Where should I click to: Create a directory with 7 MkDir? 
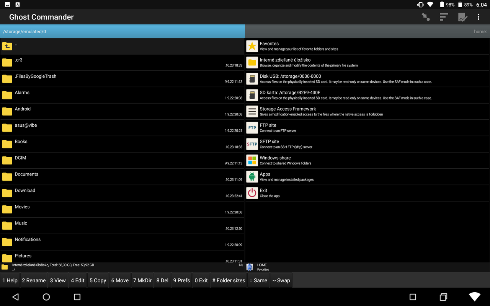[x=142, y=280]
